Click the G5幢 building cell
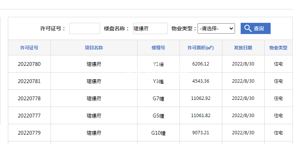Viewport: 307px width, 144px height. click(x=159, y=116)
